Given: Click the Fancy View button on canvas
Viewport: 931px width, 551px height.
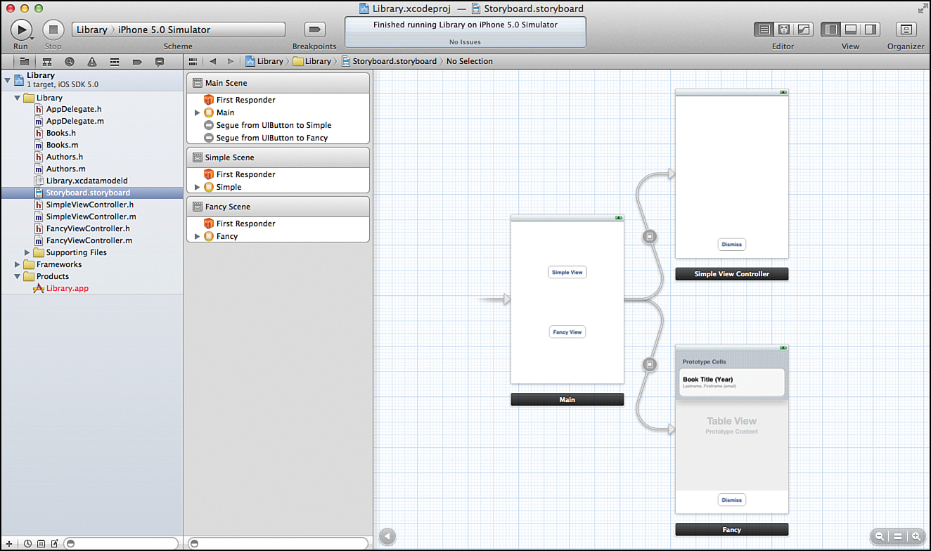Looking at the screenshot, I should point(567,332).
